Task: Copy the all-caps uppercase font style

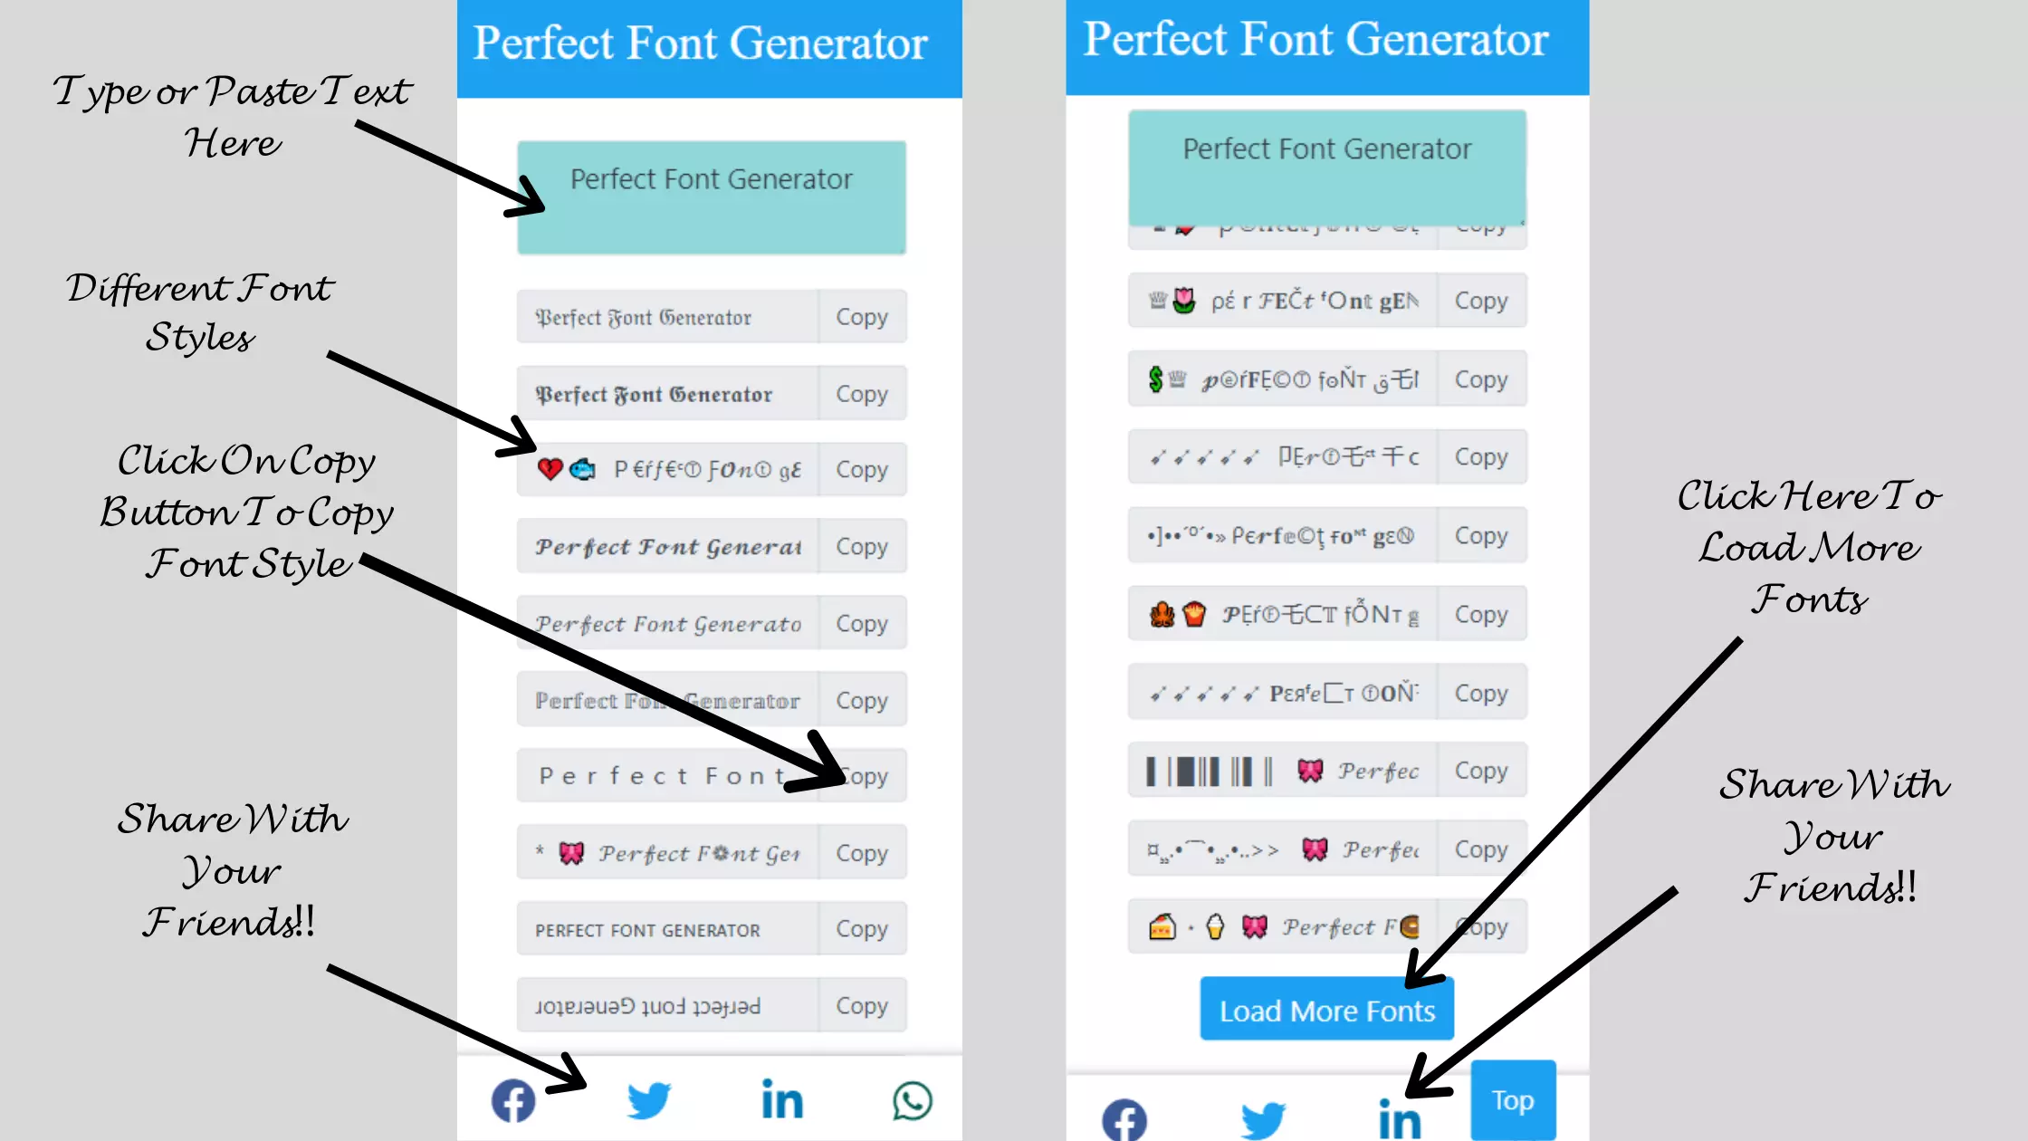Action: [x=861, y=929]
